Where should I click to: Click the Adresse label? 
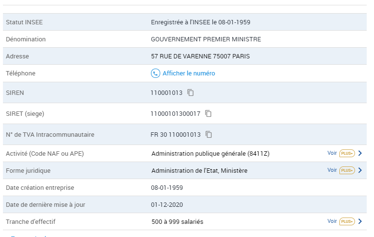tap(18, 56)
